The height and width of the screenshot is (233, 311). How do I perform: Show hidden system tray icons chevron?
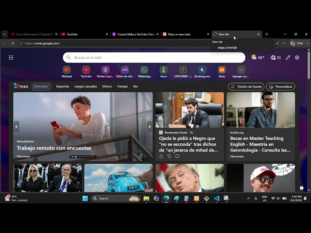(x=248, y=199)
